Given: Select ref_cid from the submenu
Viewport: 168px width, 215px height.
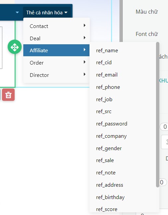Looking at the screenshot, I should [x=104, y=63].
